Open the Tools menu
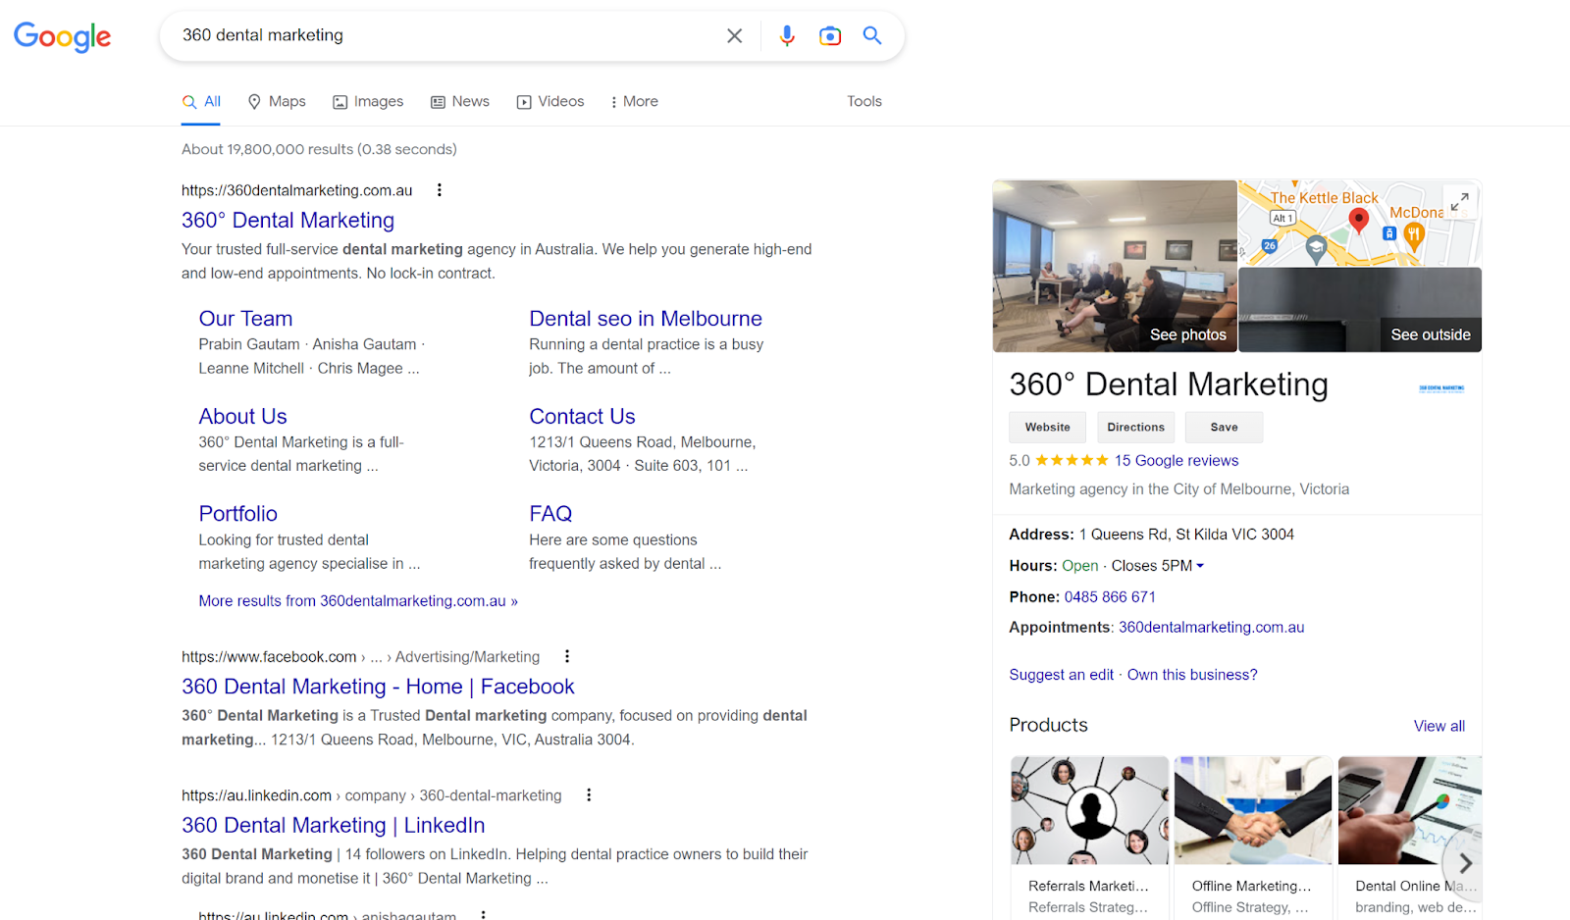 (x=864, y=102)
